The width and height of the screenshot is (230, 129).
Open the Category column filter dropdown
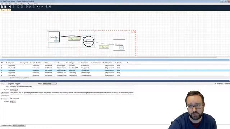tap(79, 63)
